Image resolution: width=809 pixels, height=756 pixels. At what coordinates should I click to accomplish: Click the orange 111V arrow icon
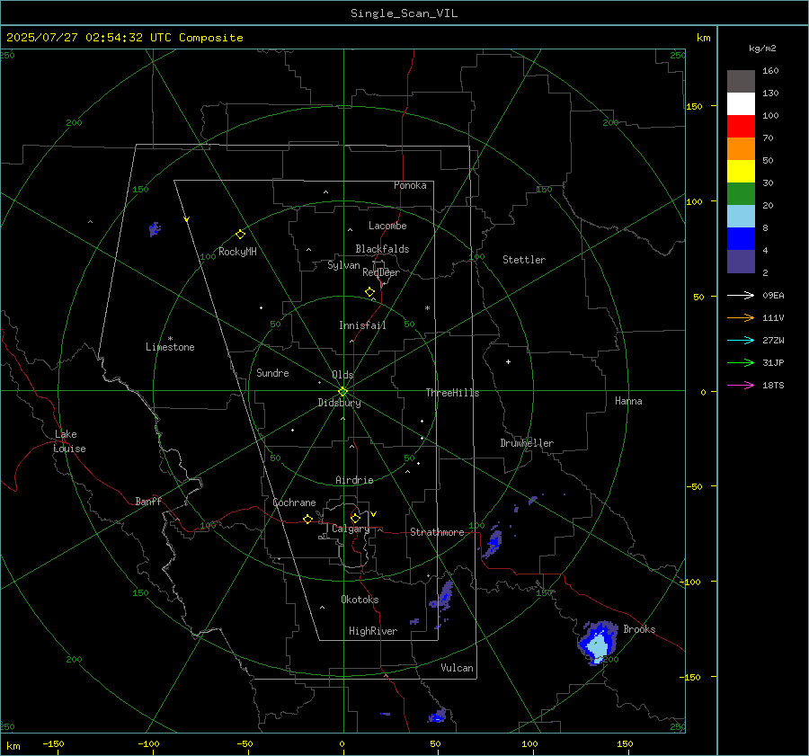(741, 318)
